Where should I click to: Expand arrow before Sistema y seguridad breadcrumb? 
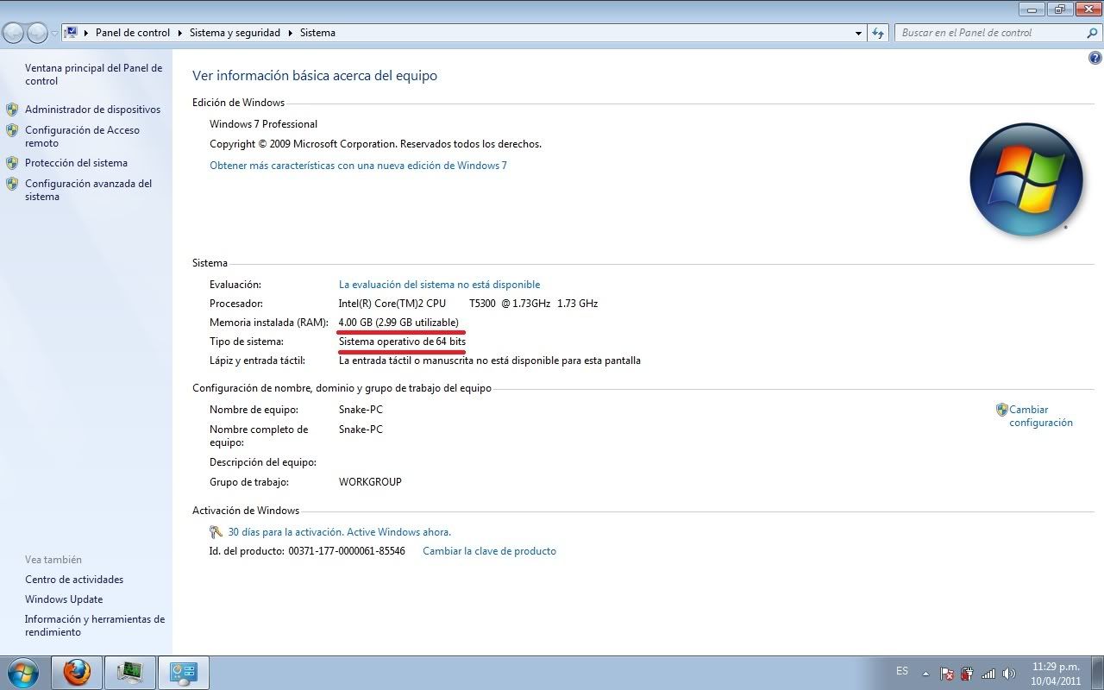[180, 33]
